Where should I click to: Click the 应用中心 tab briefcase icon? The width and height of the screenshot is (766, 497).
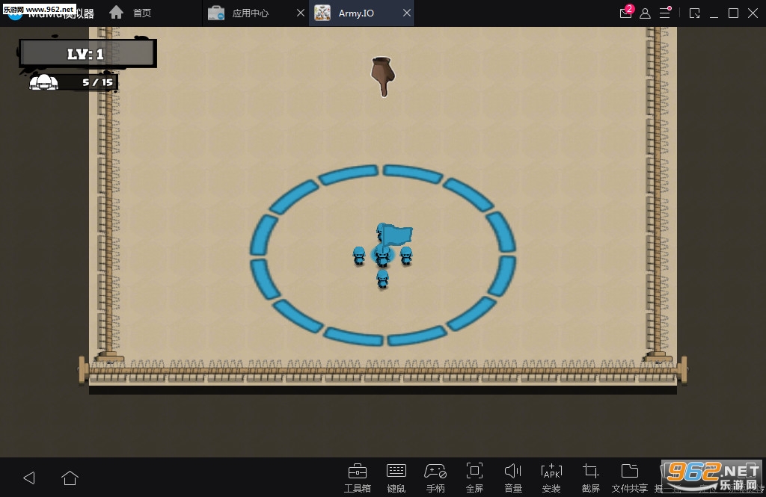(216, 13)
